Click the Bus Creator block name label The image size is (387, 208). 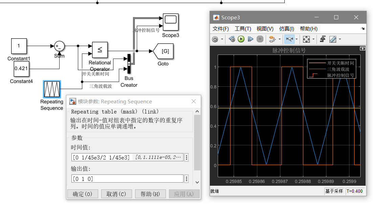pyautogui.click(x=129, y=82)
